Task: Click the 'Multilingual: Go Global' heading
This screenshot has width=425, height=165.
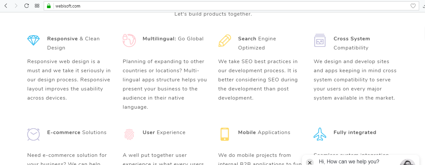Action: click(173, 39)
